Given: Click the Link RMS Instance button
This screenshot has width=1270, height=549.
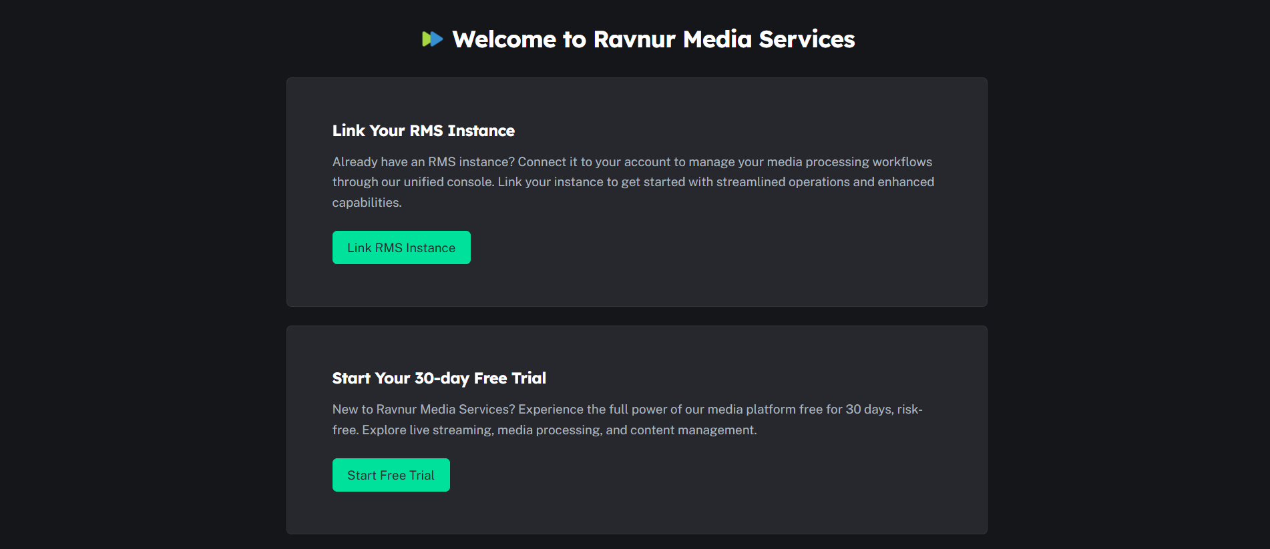Looking at the screenshot, I should [401, 247].
